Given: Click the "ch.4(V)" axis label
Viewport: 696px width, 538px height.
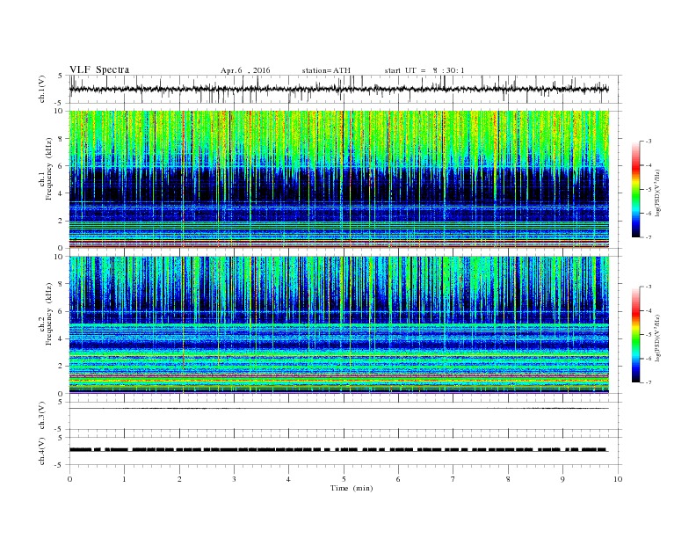Looking at the screenshot, I should tap(42, 451).
